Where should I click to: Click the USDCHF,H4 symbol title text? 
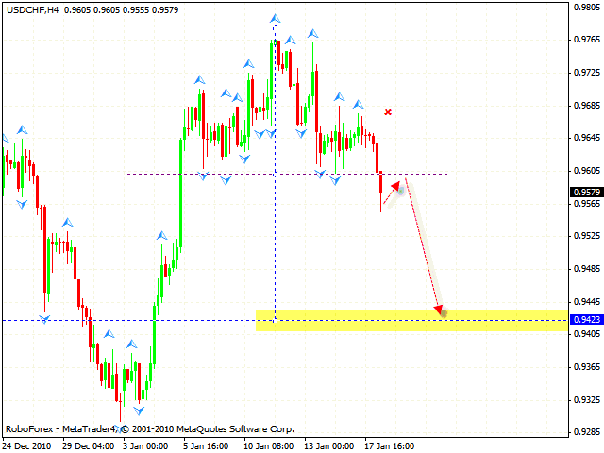33,10
